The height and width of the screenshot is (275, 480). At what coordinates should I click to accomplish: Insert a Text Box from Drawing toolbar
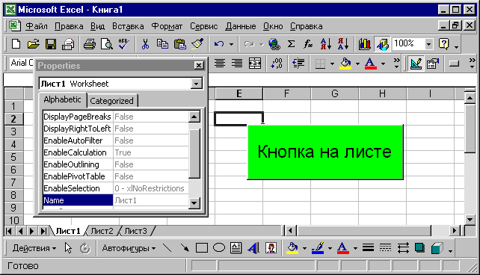(236, 248)
